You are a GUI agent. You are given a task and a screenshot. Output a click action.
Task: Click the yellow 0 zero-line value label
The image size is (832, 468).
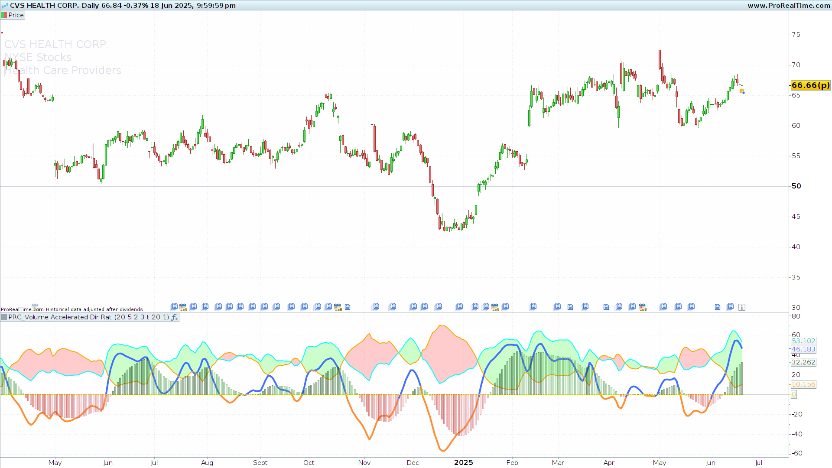point(794,394)
